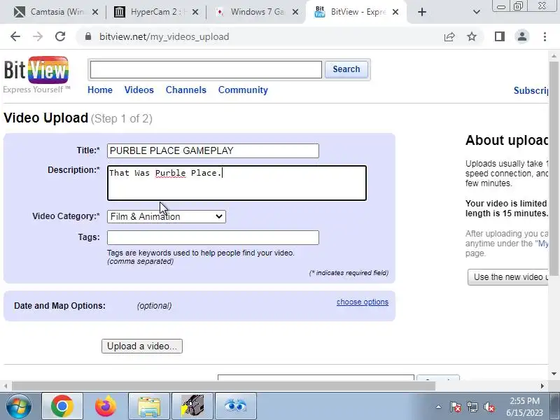Click inside the Description text area
560x420 pixels.
pyautogui.click(x=237, y=183)
